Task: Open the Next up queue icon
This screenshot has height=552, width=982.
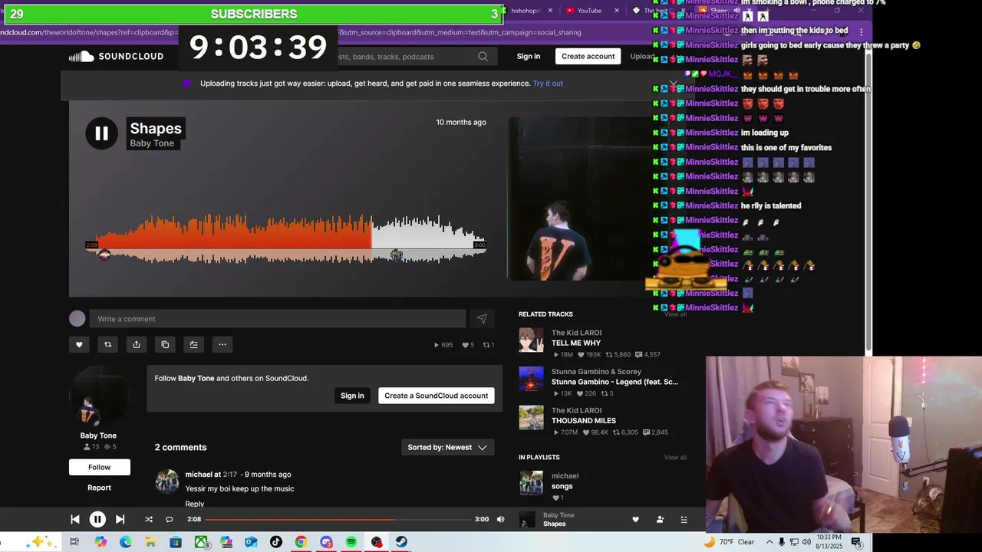Action: pos(684,519)
